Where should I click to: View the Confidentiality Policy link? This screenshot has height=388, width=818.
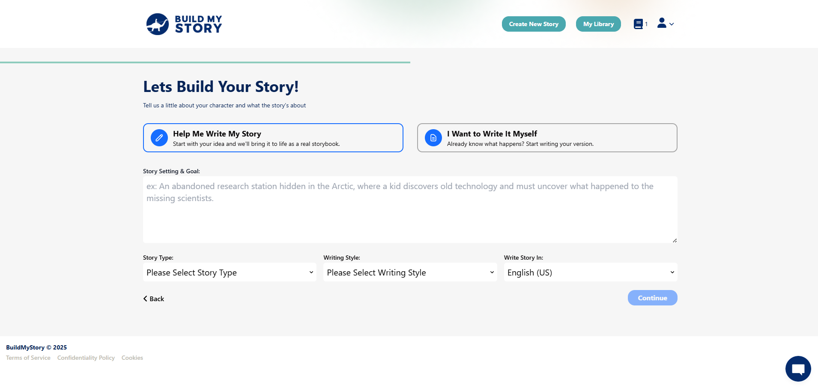86,358
